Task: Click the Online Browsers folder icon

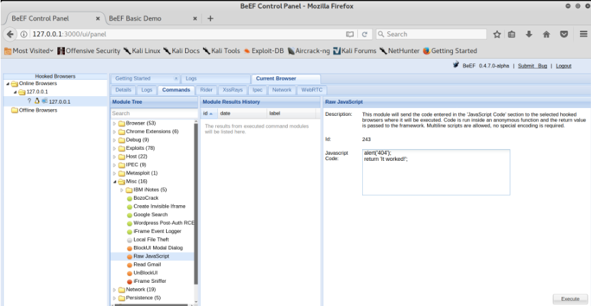Action: point(14,83)
